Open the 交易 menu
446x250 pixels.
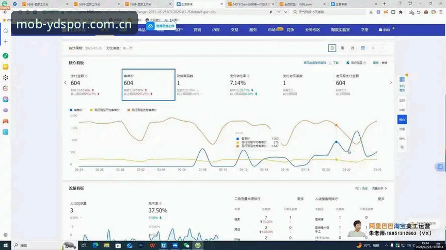pos(234,29)
